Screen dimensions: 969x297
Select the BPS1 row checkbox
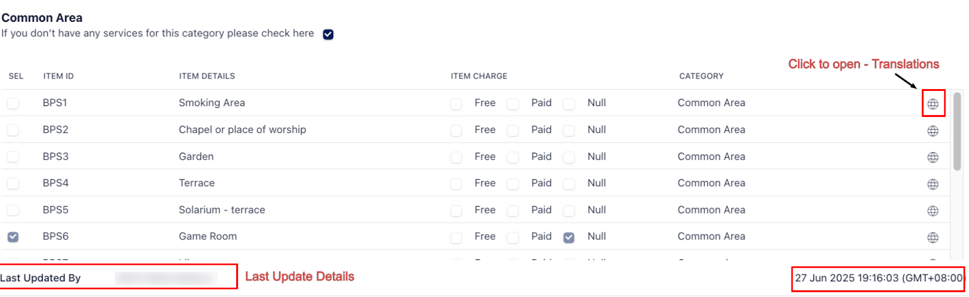coord(13,104)
